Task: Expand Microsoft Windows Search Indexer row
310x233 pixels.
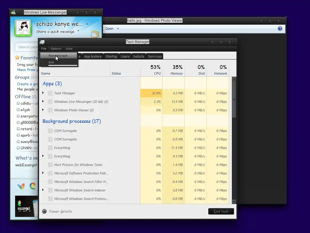Action: coord(43,190)
